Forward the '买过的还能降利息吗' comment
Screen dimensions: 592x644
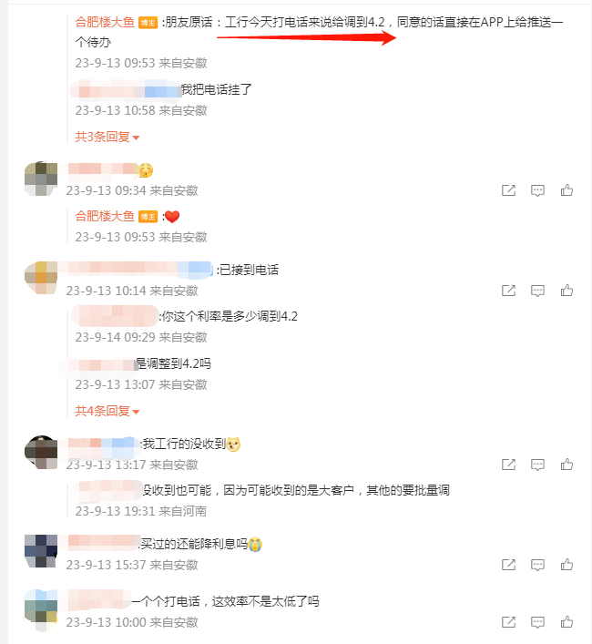[508, 565]
